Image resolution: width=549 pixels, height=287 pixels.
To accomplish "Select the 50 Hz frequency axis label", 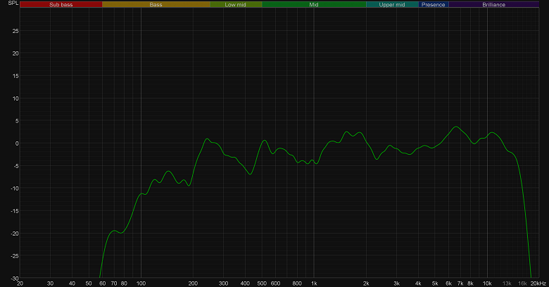I will [x=89, y=283].
